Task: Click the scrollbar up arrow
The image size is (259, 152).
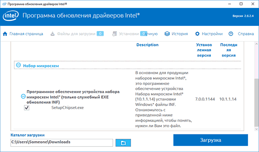Action: [256, 44]
